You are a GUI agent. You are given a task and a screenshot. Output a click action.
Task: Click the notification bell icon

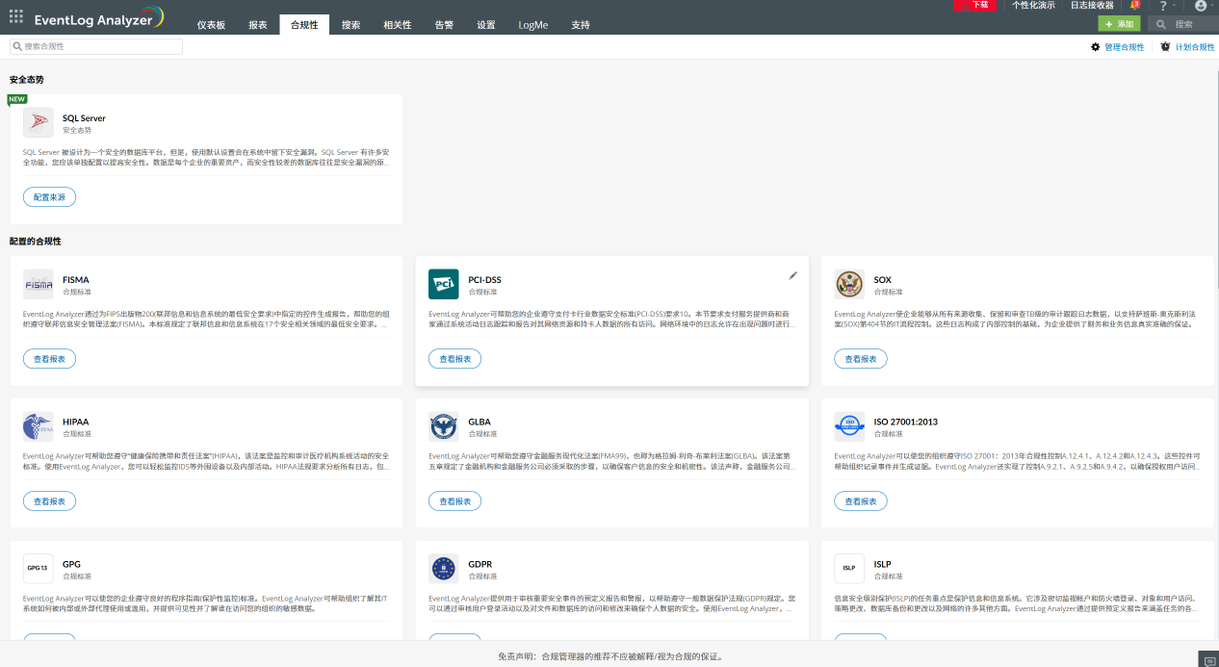(1133, 6)
